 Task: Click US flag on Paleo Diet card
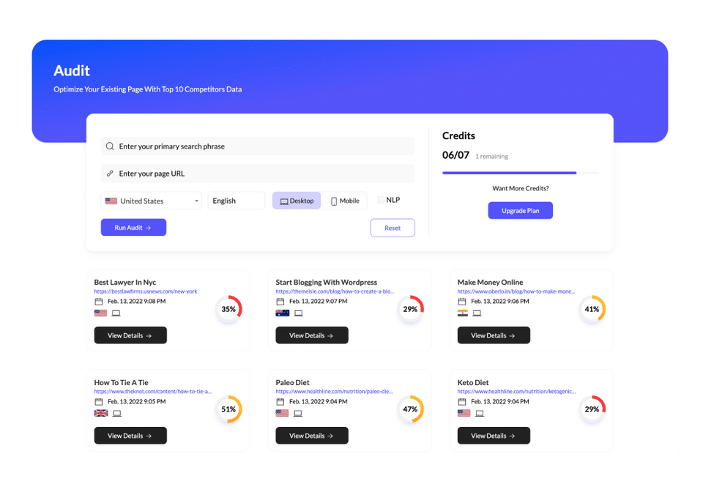[282, 413]
